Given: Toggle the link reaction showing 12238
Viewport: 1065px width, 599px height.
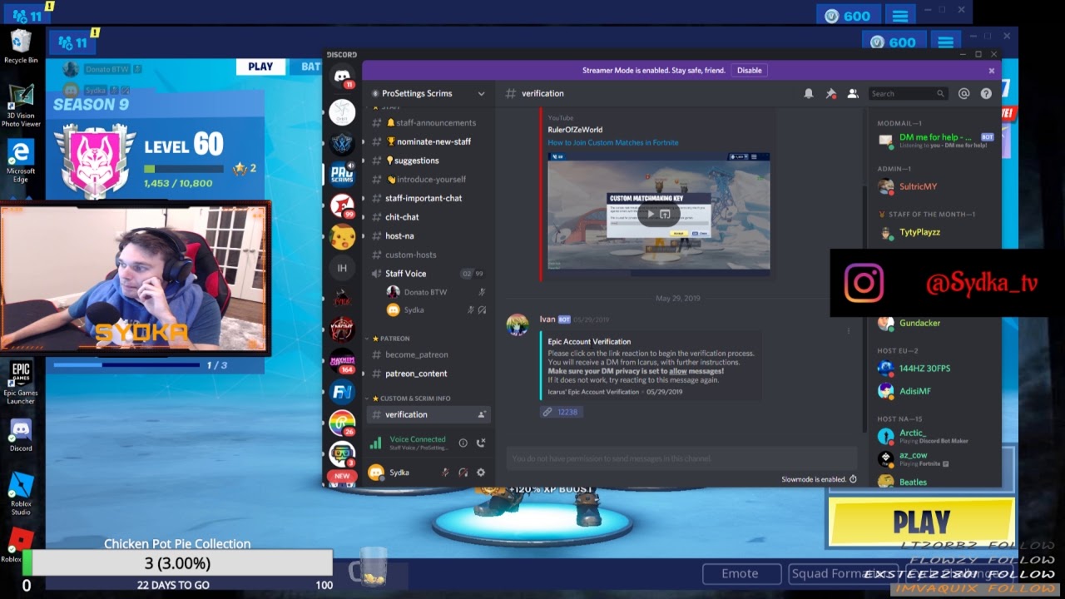Looking at the screenshot, I should 560,412.
